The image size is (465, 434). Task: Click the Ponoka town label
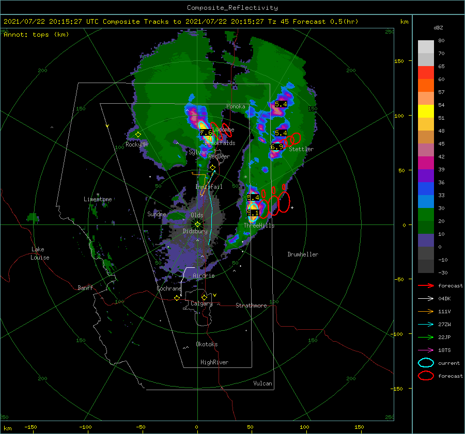(x=236, y=106)
